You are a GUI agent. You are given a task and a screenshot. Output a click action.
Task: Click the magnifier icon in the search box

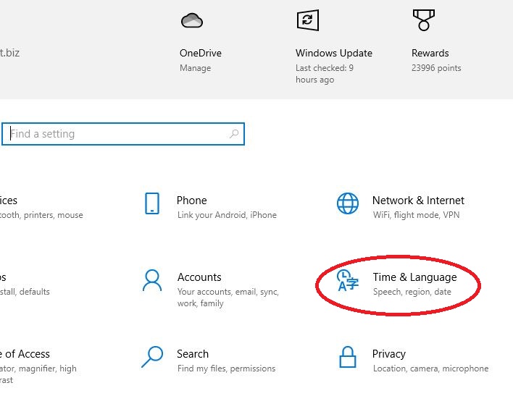pos(234,134)
